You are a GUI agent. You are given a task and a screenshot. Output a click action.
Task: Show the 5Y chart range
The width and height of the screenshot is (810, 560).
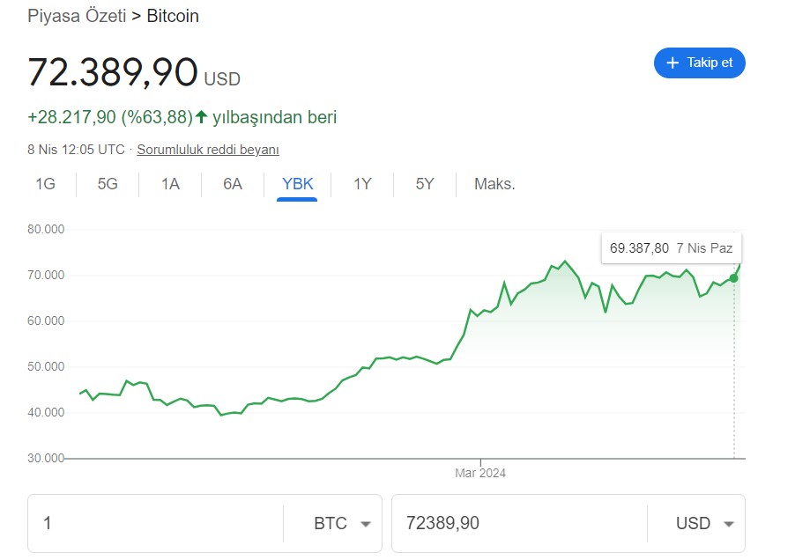click(425, 184)
